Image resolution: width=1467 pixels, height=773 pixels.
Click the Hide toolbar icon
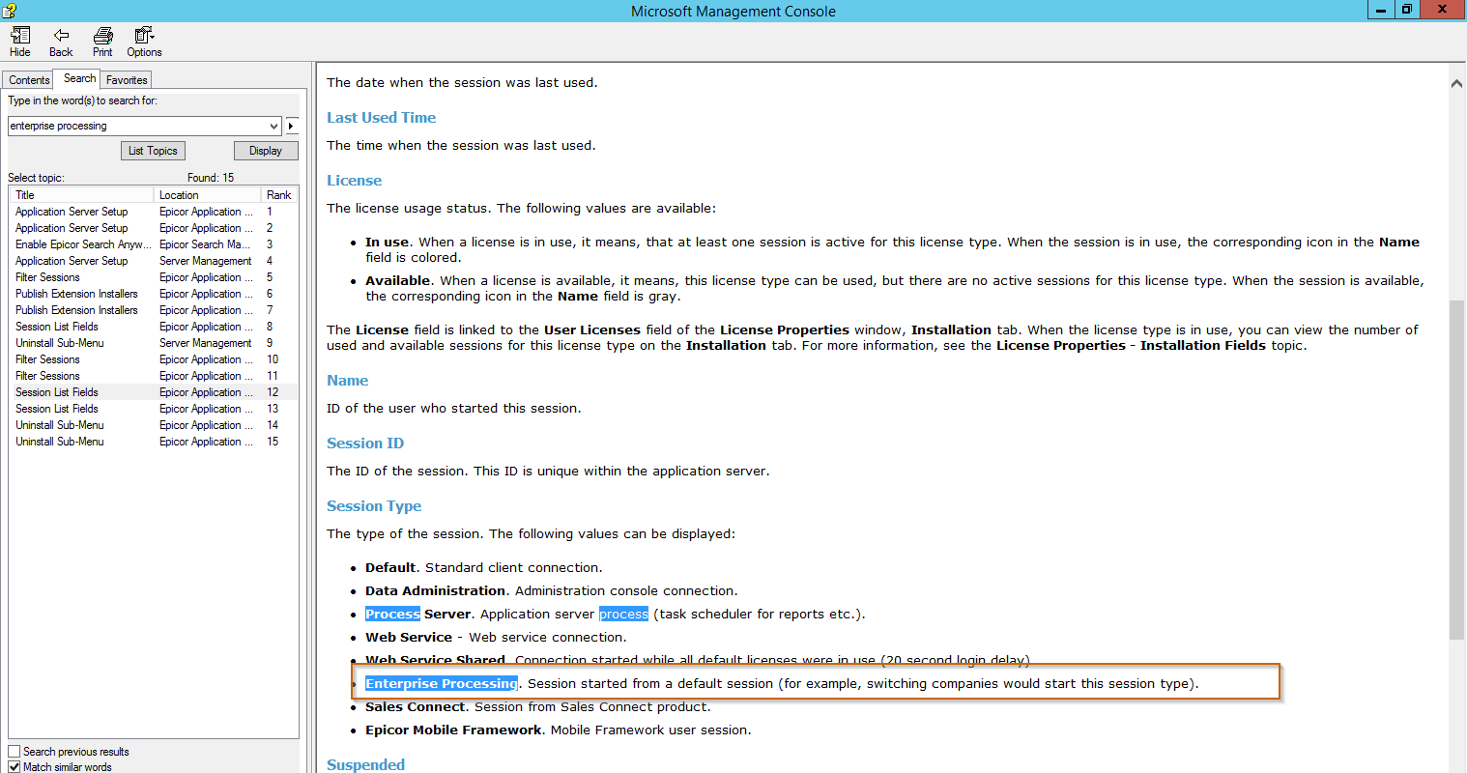pyautogui.click(x=20, y=42)
